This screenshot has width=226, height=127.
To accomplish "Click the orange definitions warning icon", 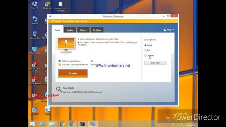I will [60, 65].
